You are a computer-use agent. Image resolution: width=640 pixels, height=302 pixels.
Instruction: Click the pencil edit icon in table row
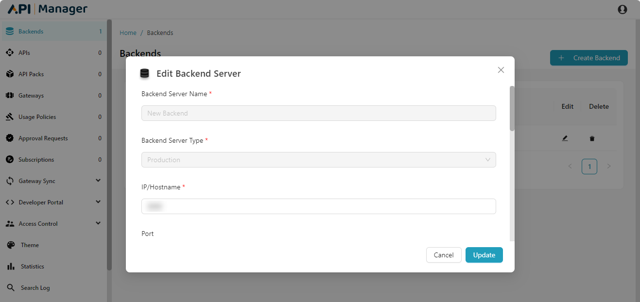[x=565, y=138]
